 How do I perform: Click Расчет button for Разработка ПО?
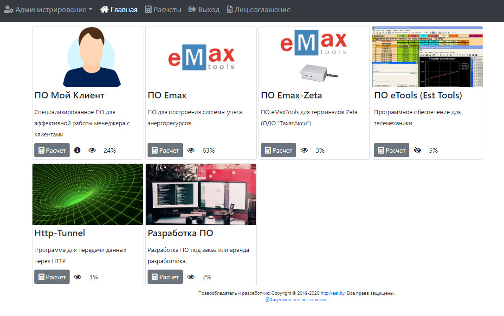point(165,277)
